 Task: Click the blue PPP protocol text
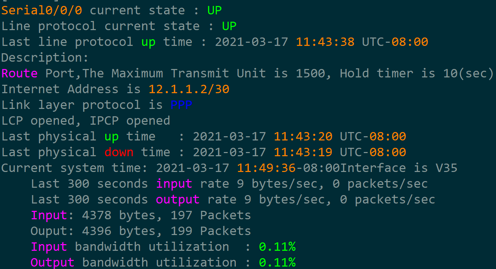click(x=181, y=105)
